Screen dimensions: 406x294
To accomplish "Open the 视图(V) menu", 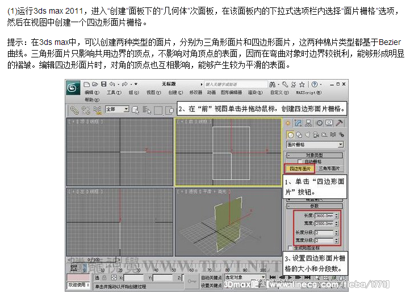I will [153, 93].
